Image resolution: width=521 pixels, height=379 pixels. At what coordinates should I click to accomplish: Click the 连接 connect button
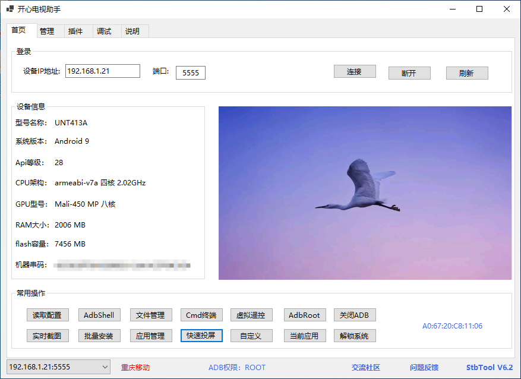point(355,71)
